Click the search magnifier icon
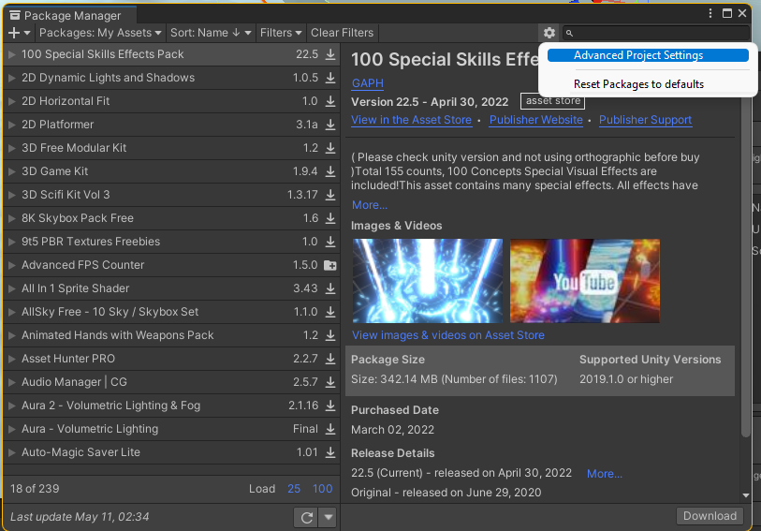This screenshot has width=761, height=531. click(570, 33)
